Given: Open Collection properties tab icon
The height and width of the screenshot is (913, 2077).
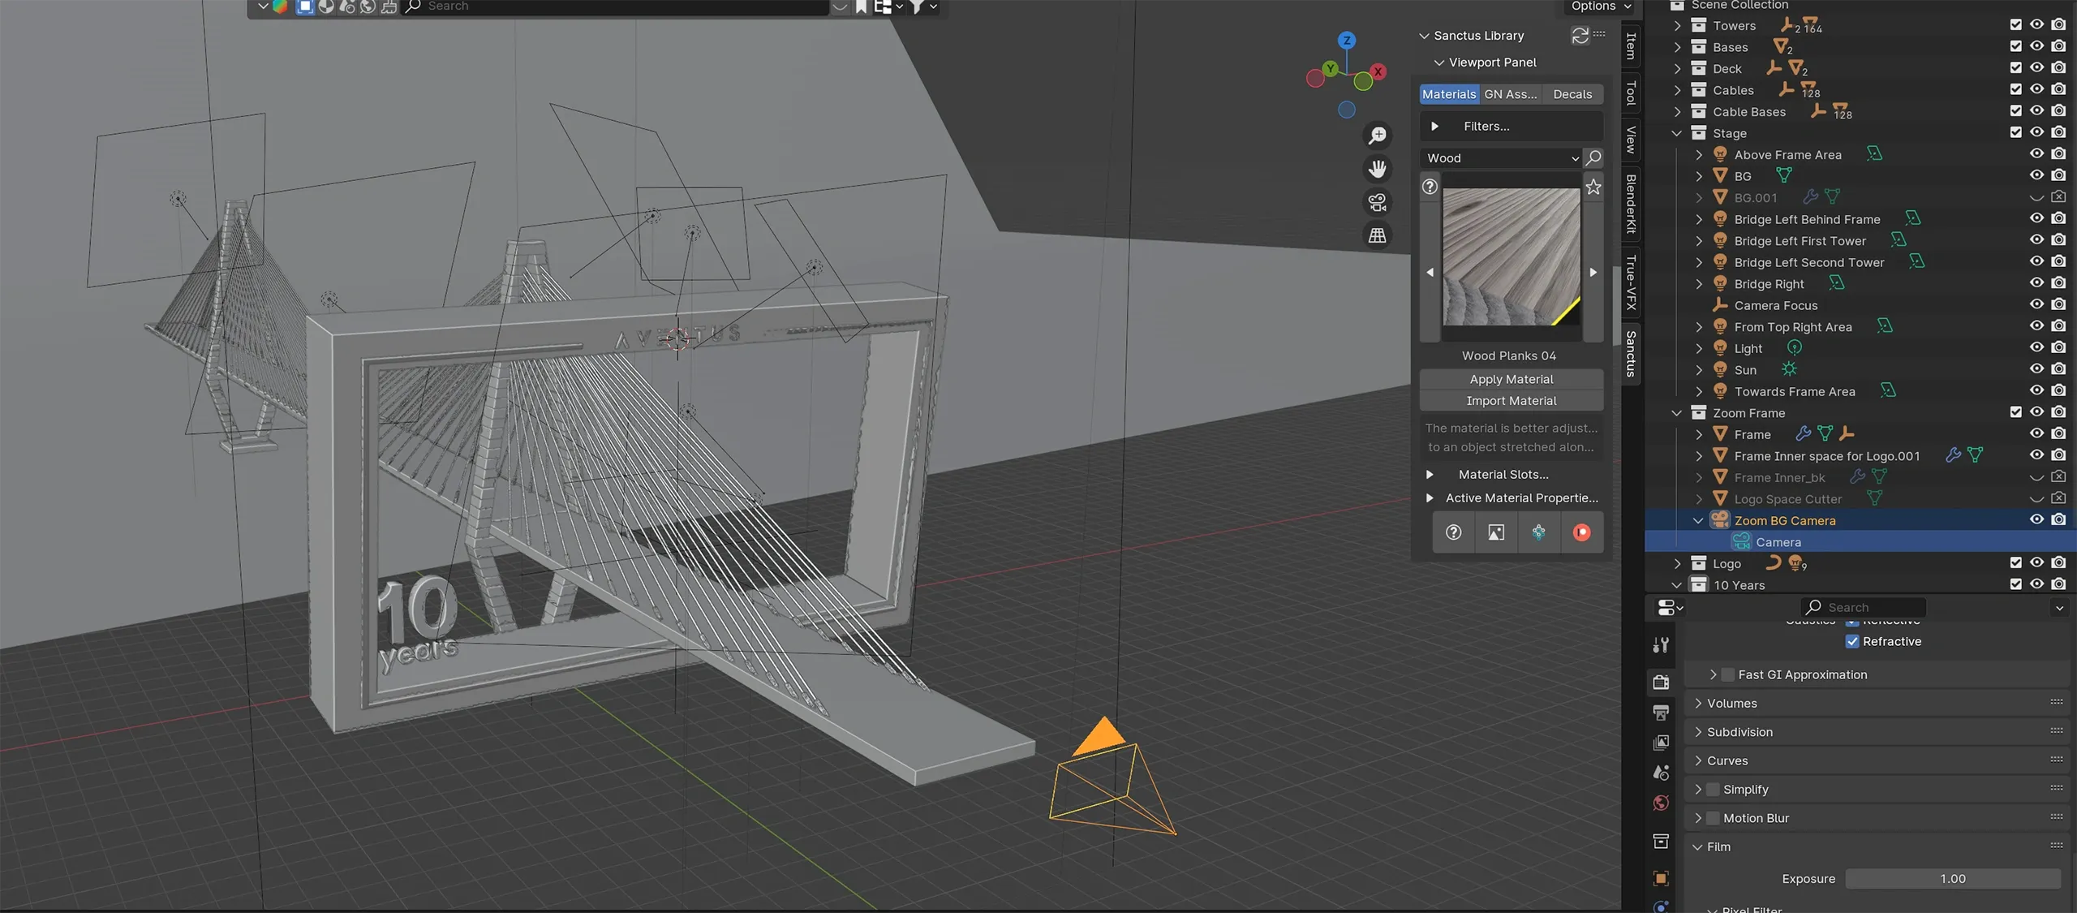Looking at the screenshot, I should click(1661, 841).
